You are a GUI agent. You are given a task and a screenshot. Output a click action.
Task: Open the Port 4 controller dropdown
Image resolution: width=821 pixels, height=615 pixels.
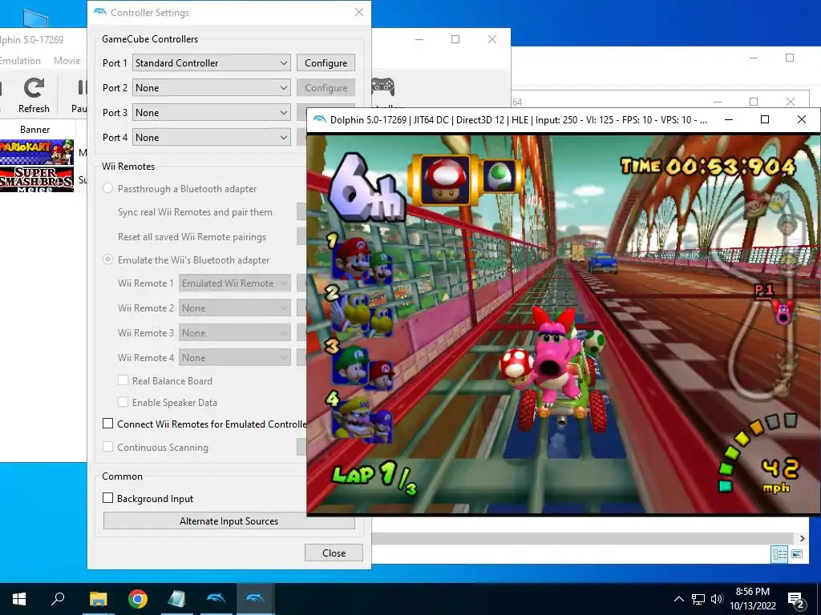(211, 138)
